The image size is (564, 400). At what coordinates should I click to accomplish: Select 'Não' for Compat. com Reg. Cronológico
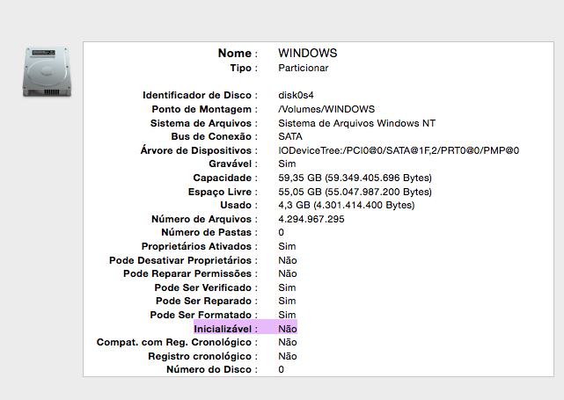pos(288,343)
